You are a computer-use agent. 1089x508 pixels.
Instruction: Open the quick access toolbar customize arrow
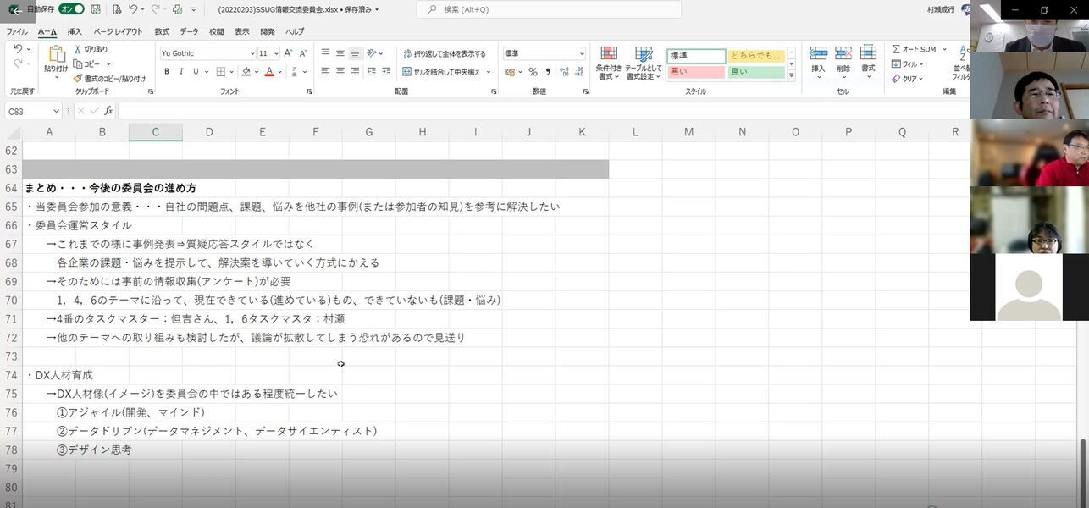pyautogui.click(x=194, y=9)
